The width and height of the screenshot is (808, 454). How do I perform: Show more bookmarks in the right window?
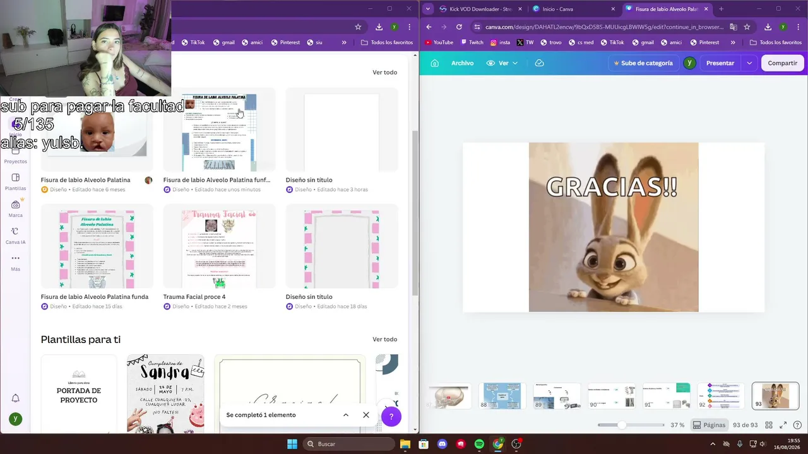(x=732, y=42)
